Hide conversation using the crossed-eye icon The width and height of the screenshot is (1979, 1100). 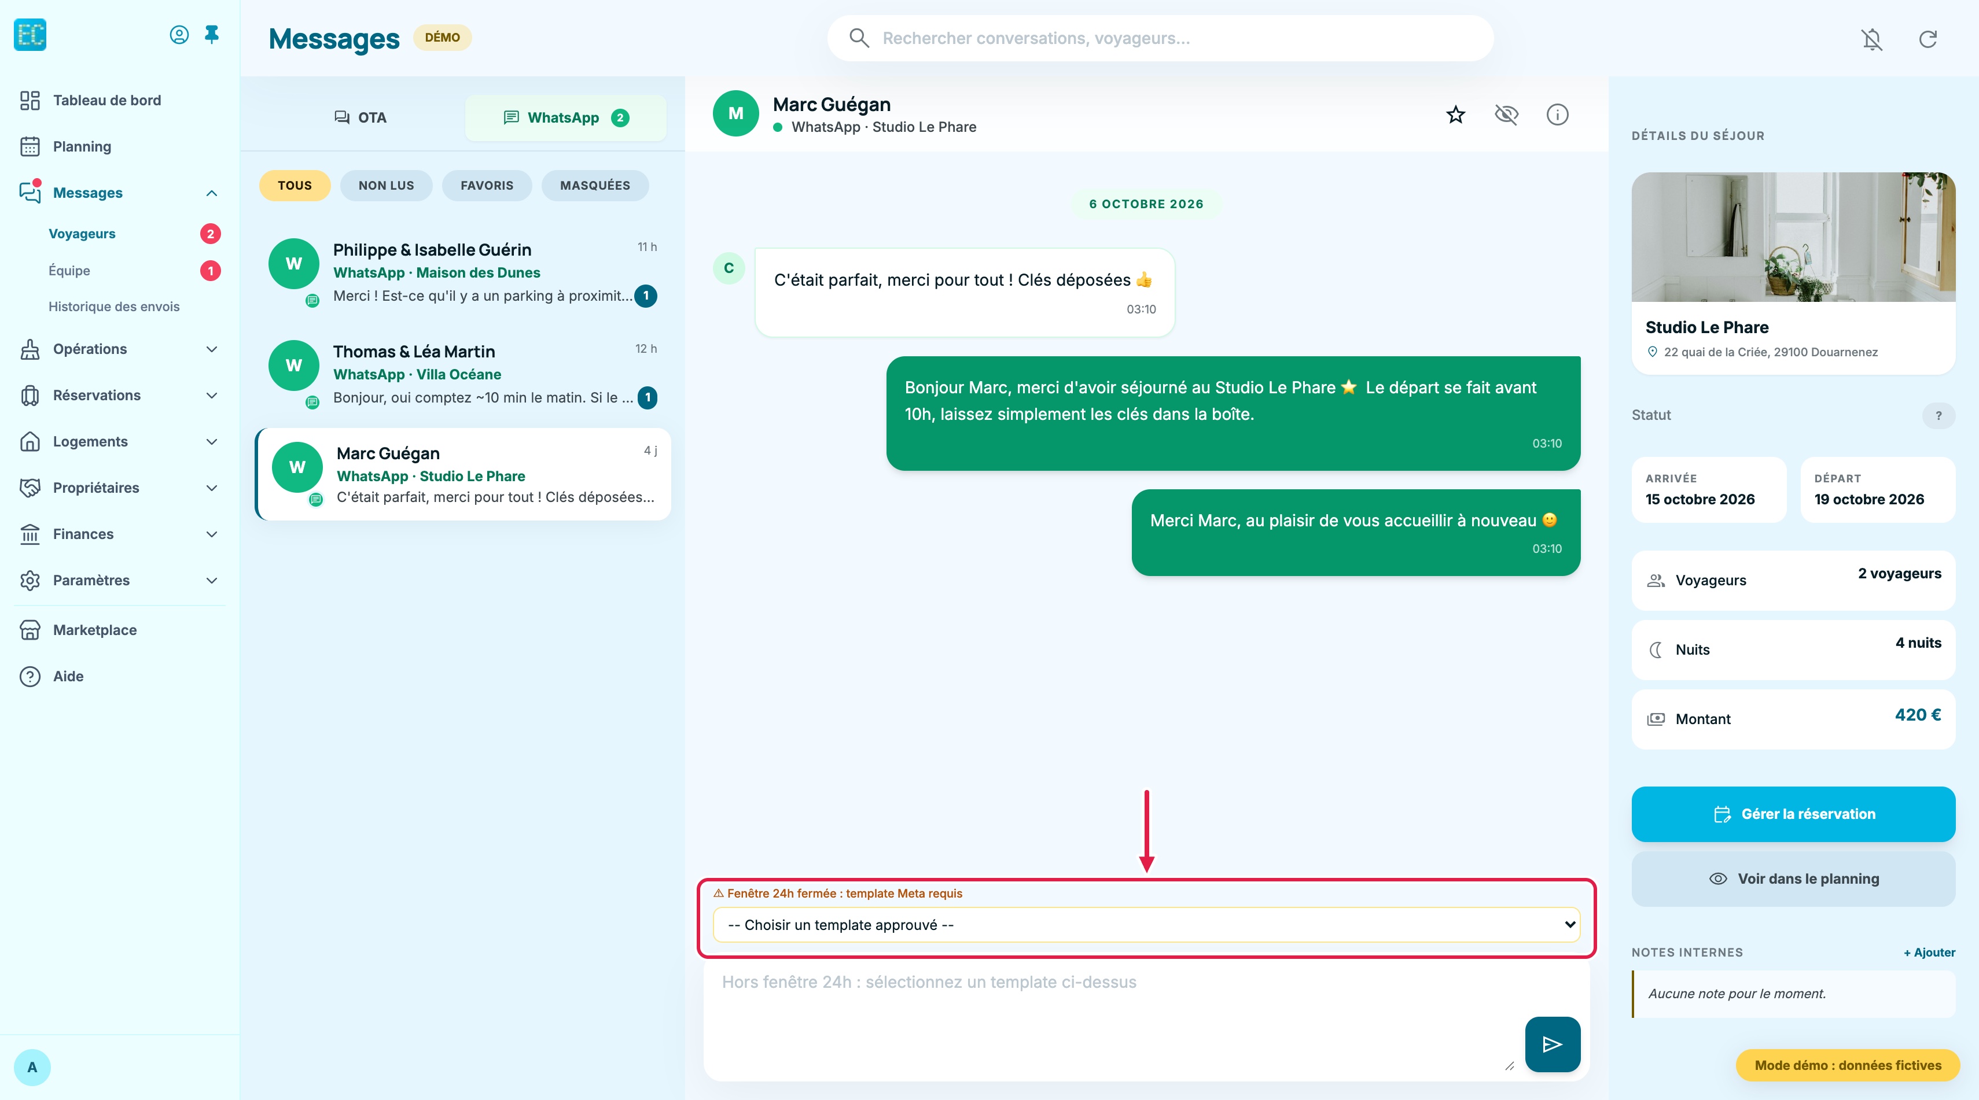[x=1507, y=115]
